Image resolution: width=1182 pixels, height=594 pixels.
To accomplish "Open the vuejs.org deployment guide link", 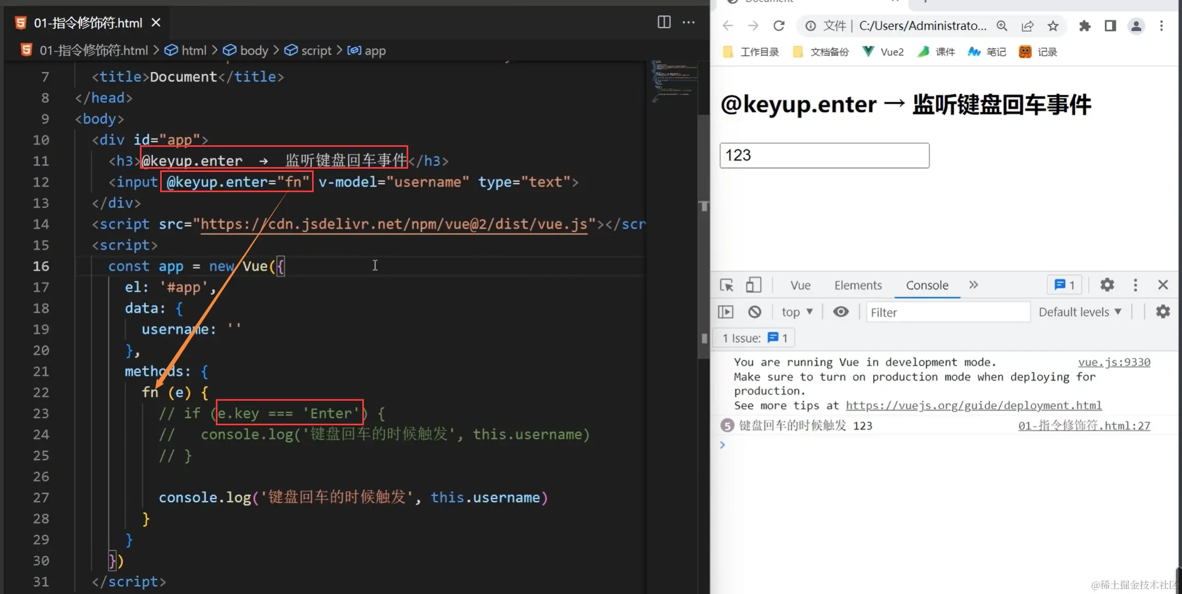I will coord(974,406).
